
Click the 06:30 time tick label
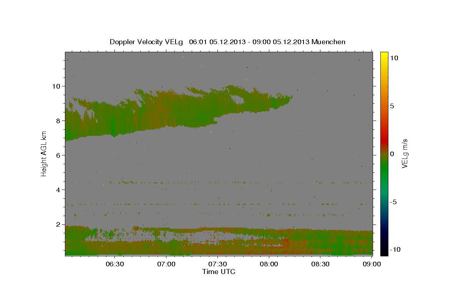point(115,264)
